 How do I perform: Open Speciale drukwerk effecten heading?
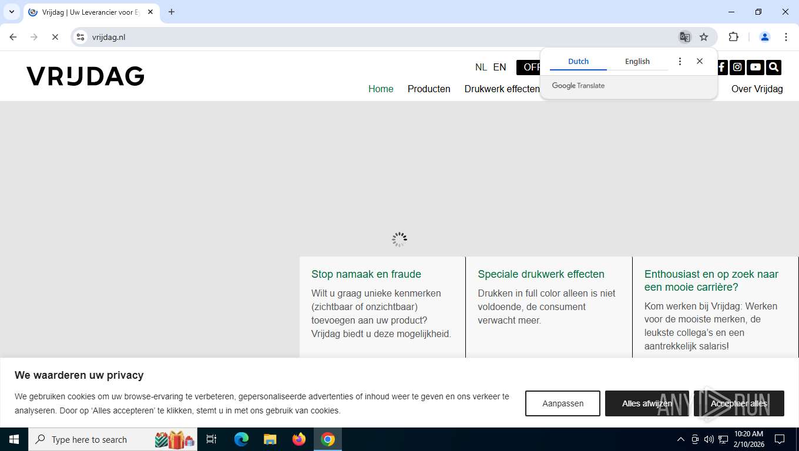tap(541, 274)
